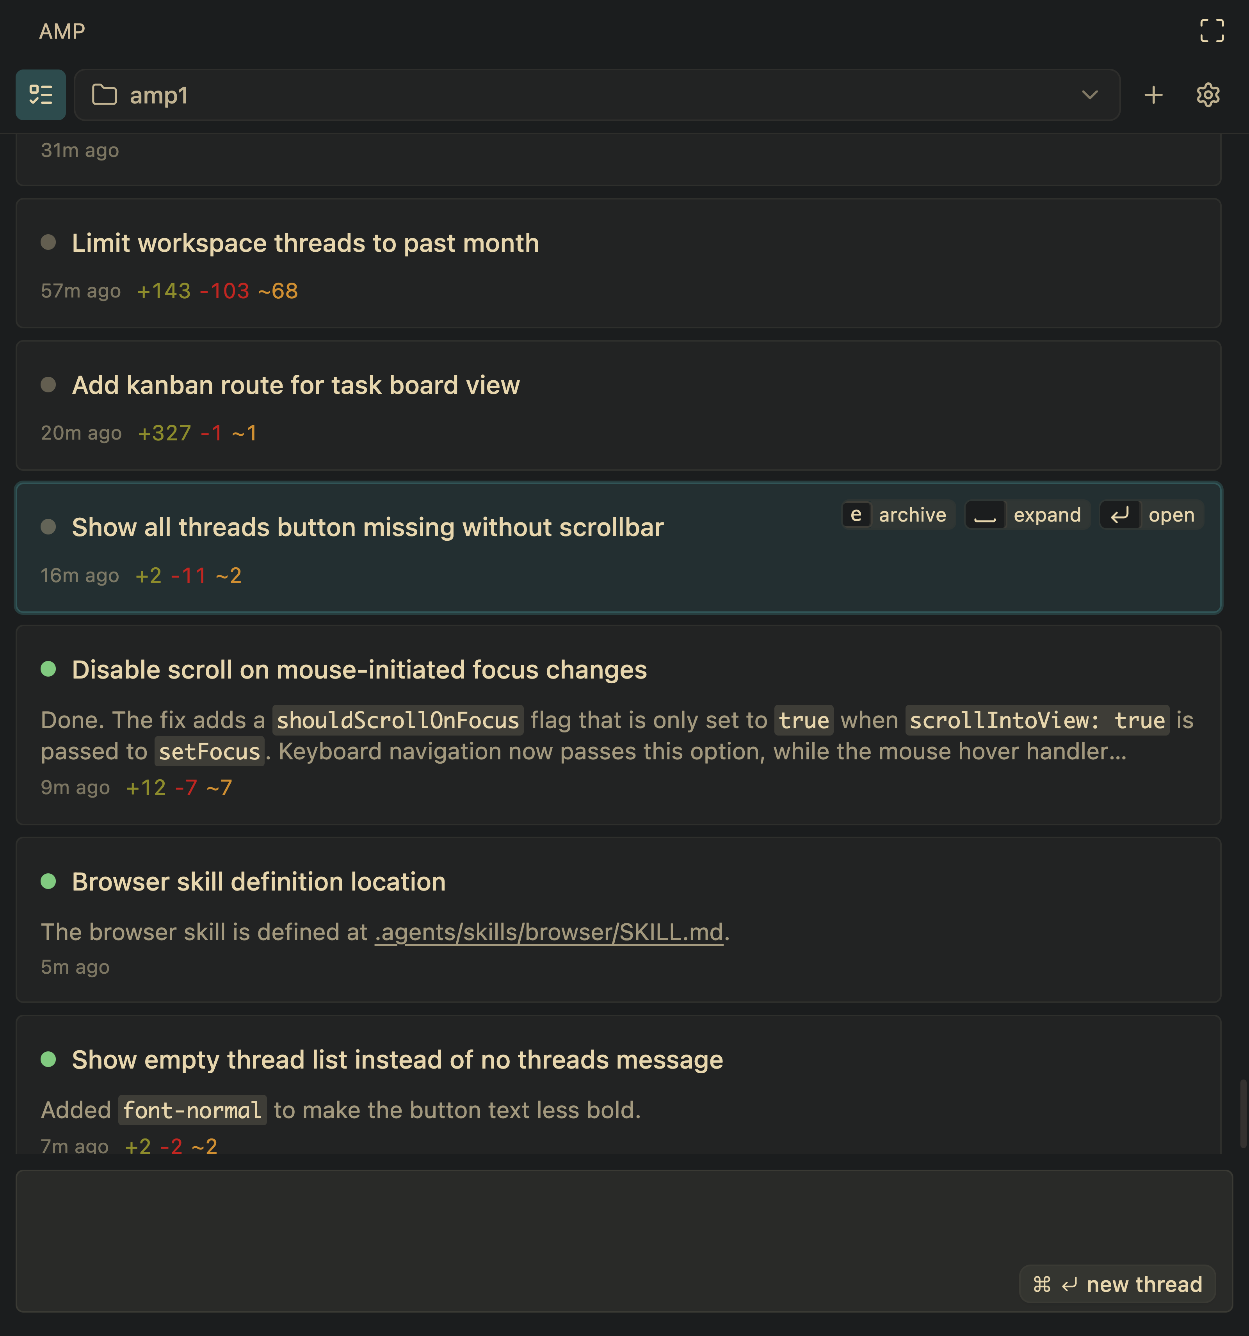Open the settings gear icon
1249x1336 pixels.
tap(1207, 95)
